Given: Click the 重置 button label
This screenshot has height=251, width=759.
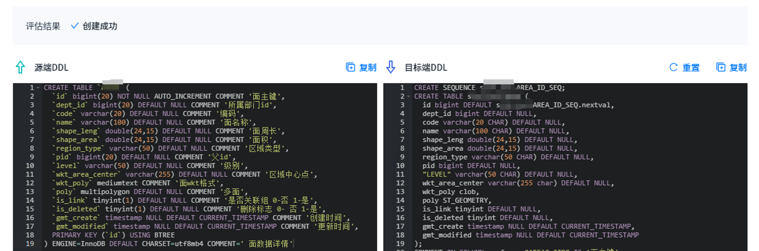Looking at the screenshot, I should 691,67.
